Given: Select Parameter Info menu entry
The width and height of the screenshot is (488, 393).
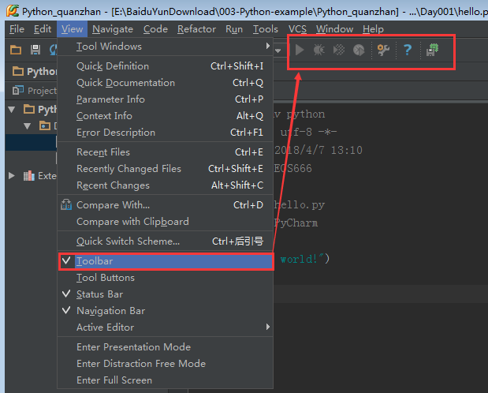Looking at the screenshot, I should 166,99.
